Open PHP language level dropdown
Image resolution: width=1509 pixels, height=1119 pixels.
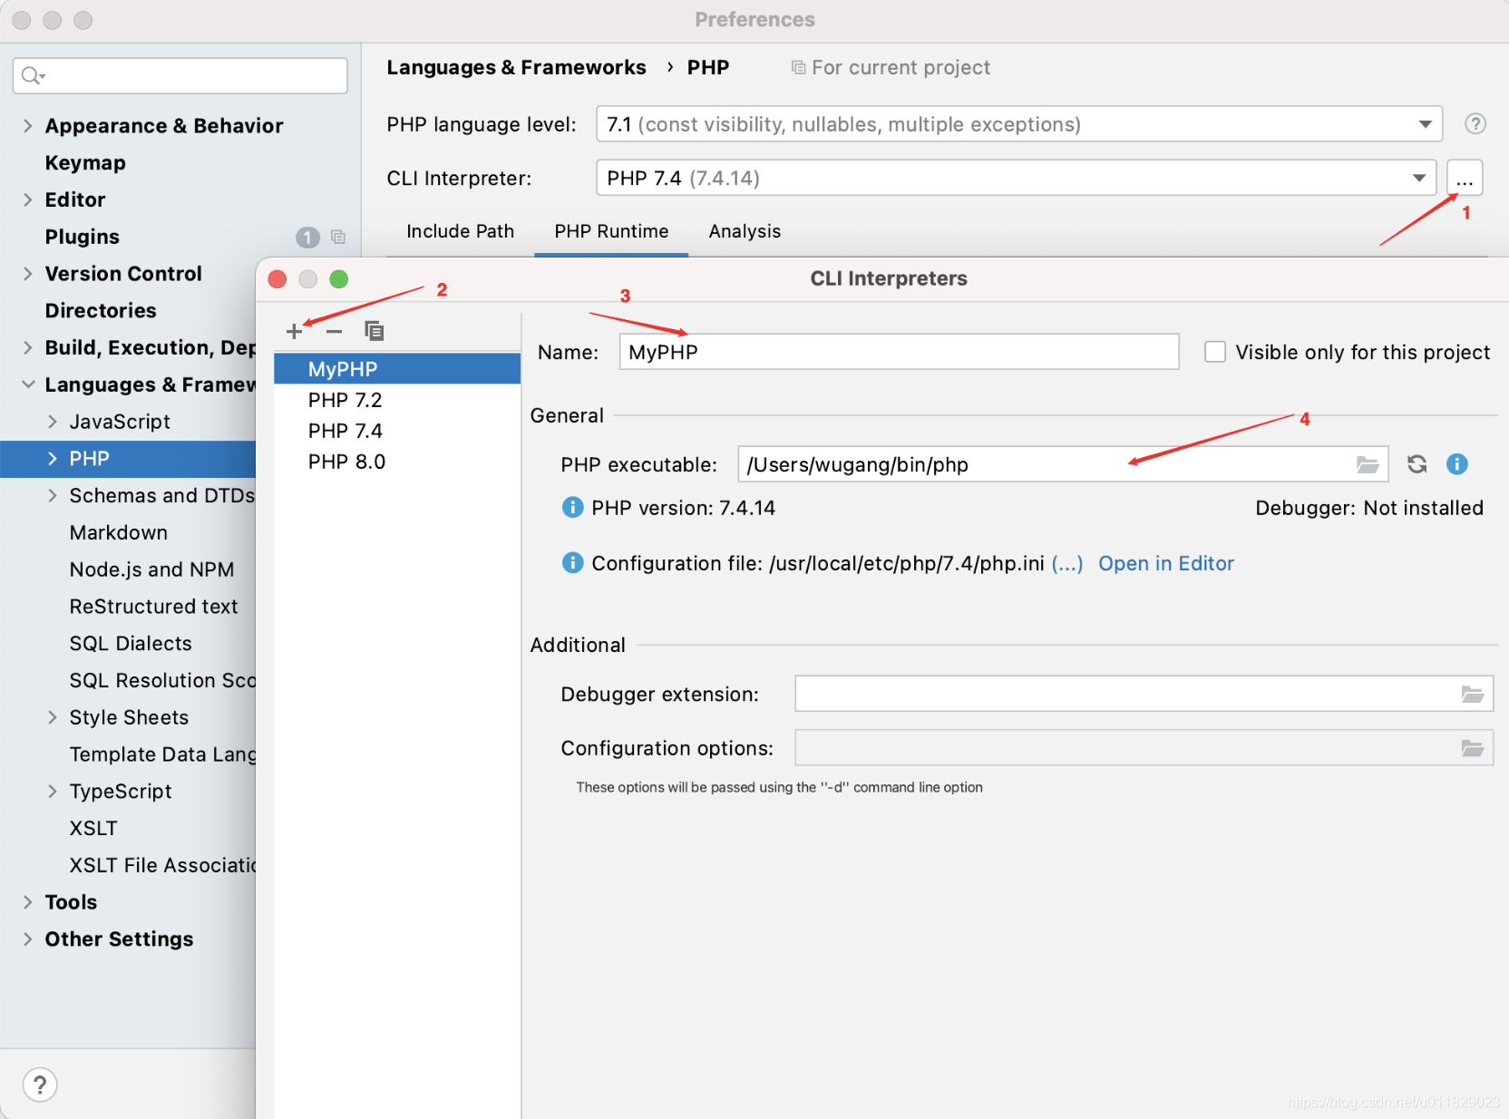(1425, 124)
